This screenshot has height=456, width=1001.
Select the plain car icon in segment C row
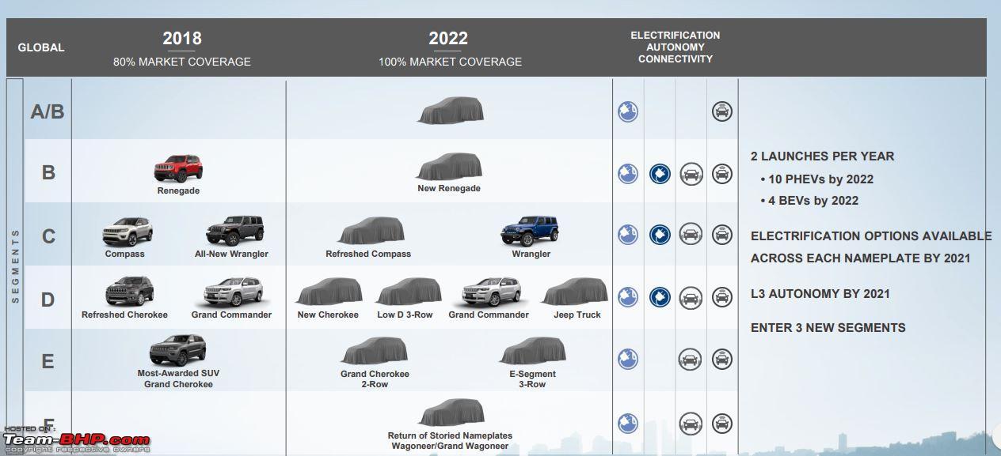coord(691,235)
